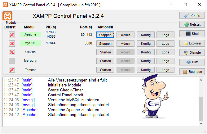Open Apache Admin page
Screen dimensions: 207x134
pos(126,35)
